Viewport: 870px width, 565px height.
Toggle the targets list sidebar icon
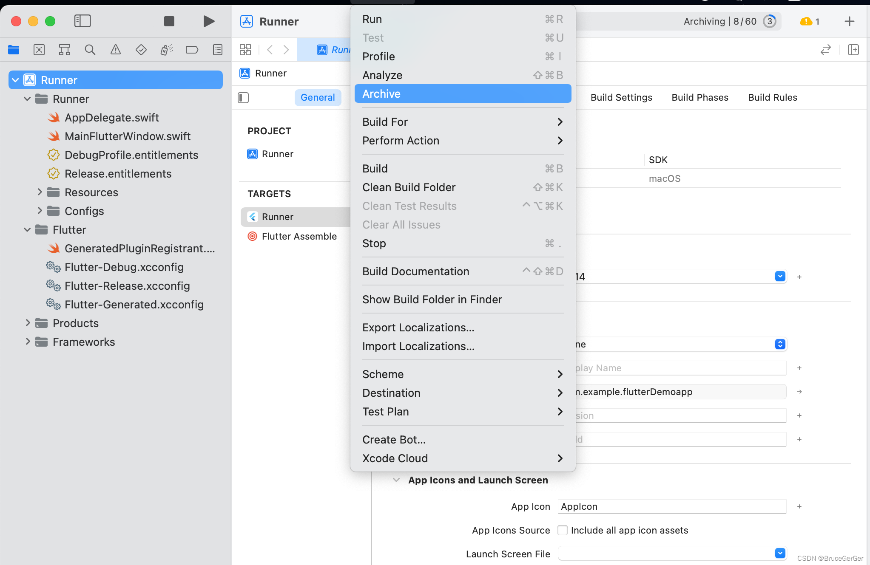point(243,98)
